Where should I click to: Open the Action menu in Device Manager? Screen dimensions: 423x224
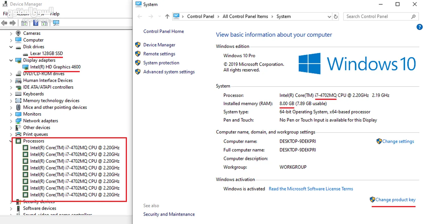[22, 14]
